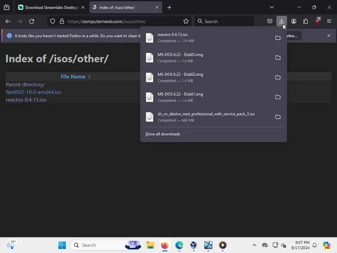Open Firefox View icon in tab bar
This screenshot has width=337, height=253.
pyautogui.click(x=7, y=8)
